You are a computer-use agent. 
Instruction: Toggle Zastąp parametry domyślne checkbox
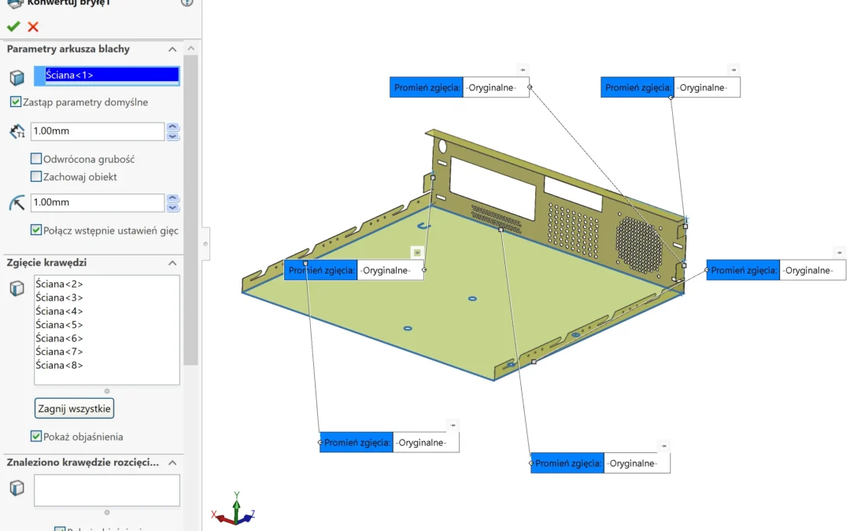[x=16, y=101]
